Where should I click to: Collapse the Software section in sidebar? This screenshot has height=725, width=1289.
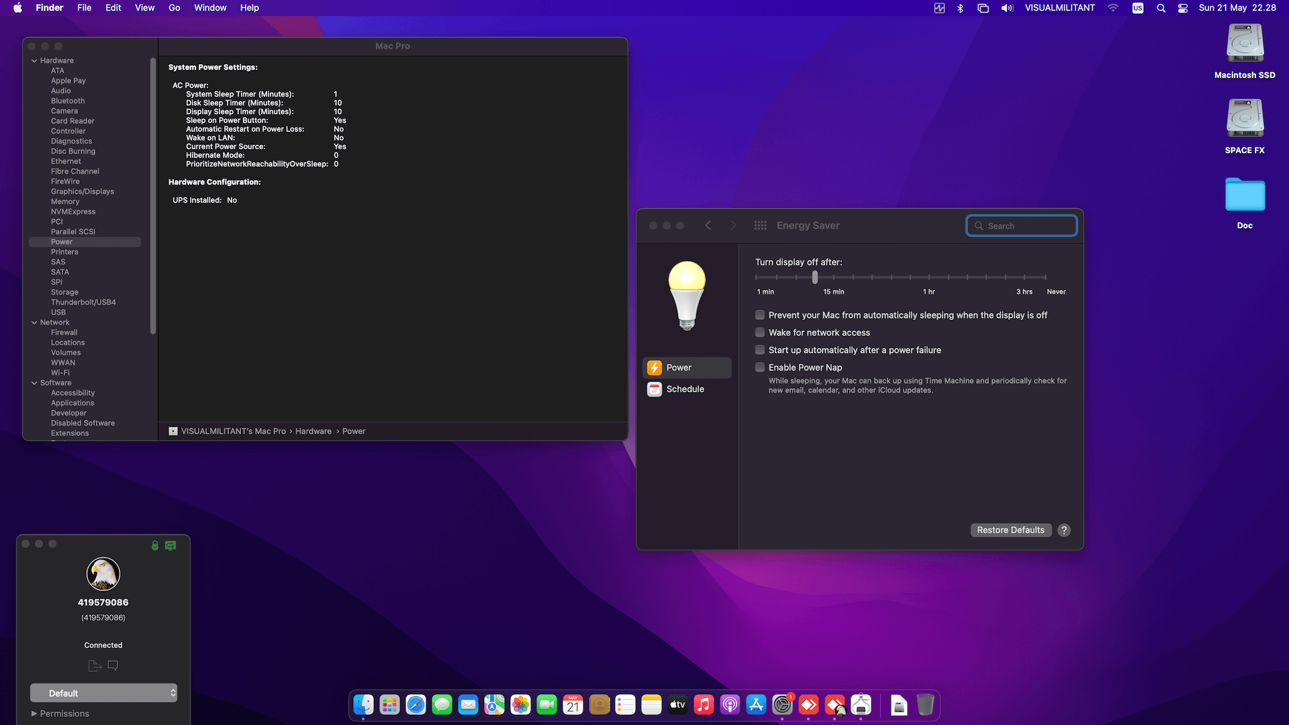(x=34, y=383)
